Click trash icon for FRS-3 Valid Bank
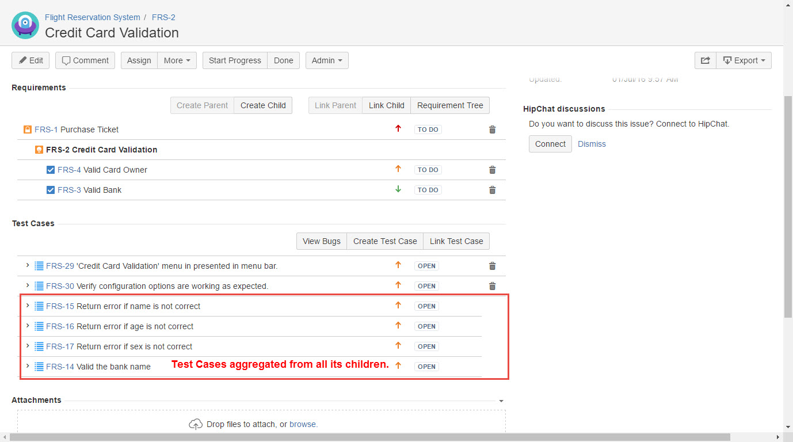This screenshot has width=793, height=442. 492,190
